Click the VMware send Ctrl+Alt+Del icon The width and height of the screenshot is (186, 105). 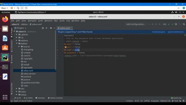pyautogui.click(x=18, y=8)
